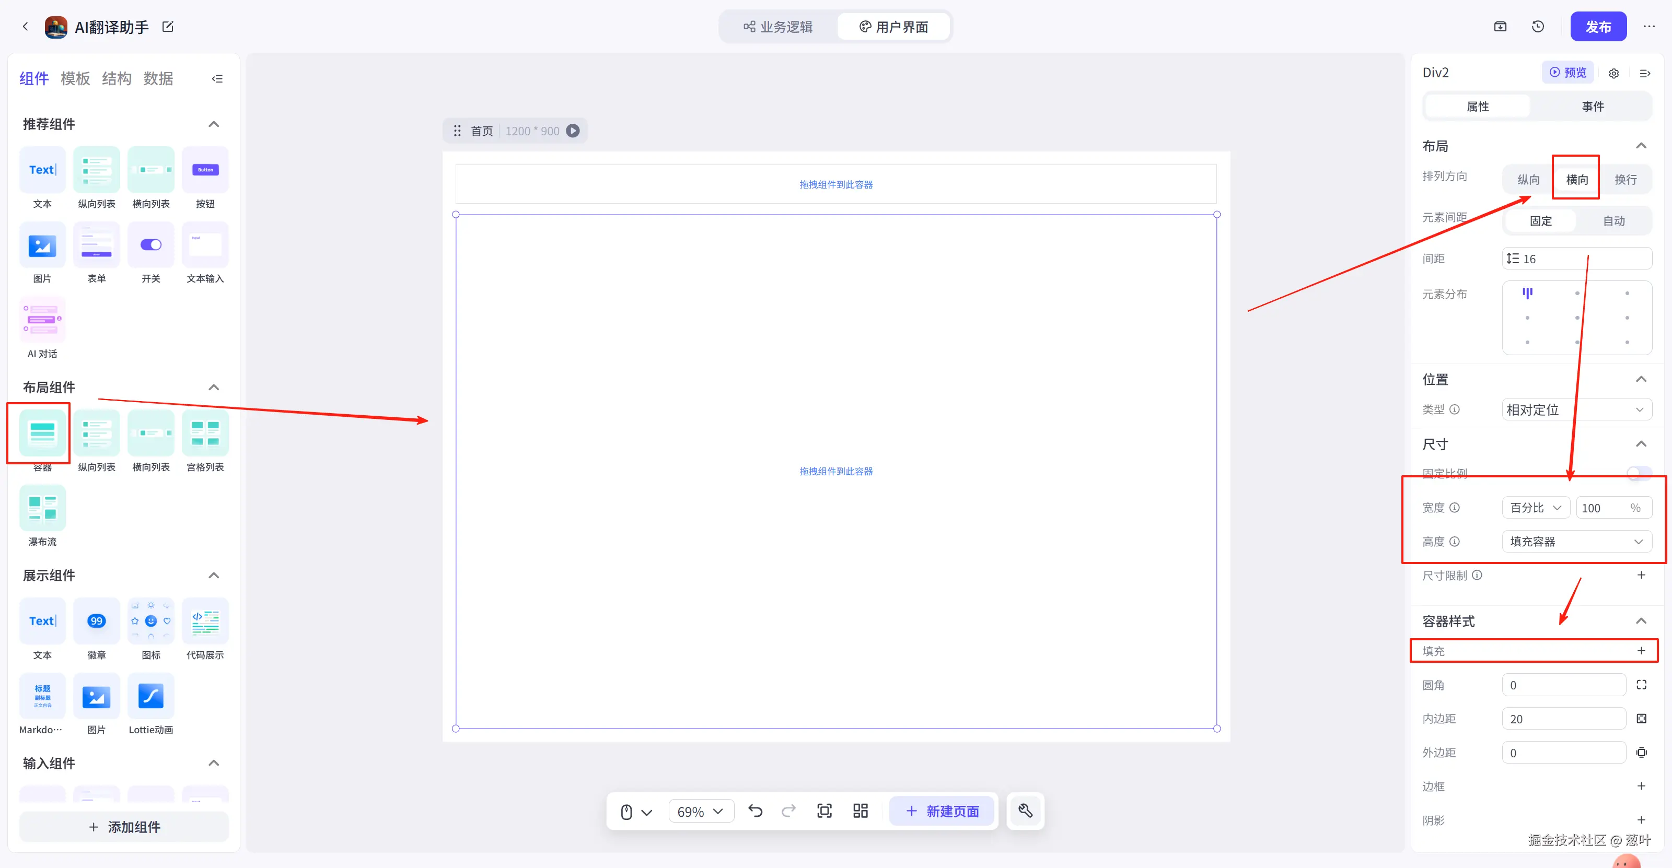The height and width of the screenshot is (868, 1672).
Task: Open the 69% zoom level dropdown
Action: tap(700, 812)
